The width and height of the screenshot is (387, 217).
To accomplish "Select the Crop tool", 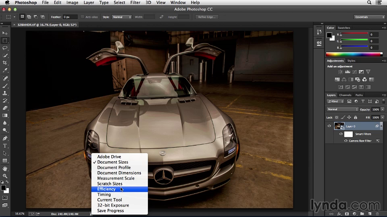I will click(x=5, y=63).
